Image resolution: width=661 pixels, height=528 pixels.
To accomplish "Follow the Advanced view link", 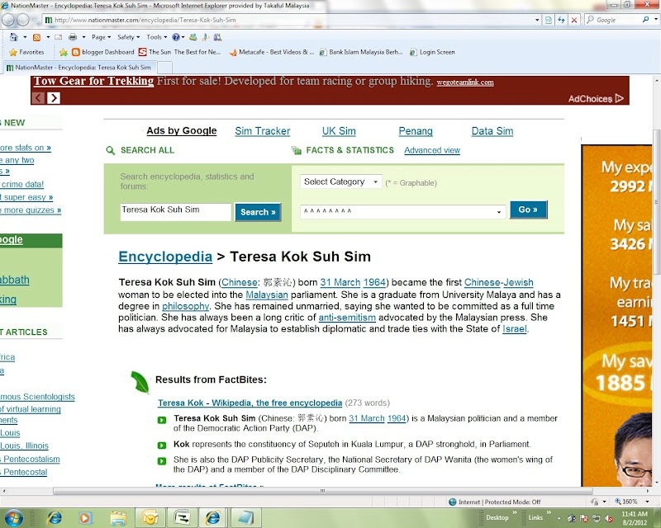I will (x=431, y=151).
